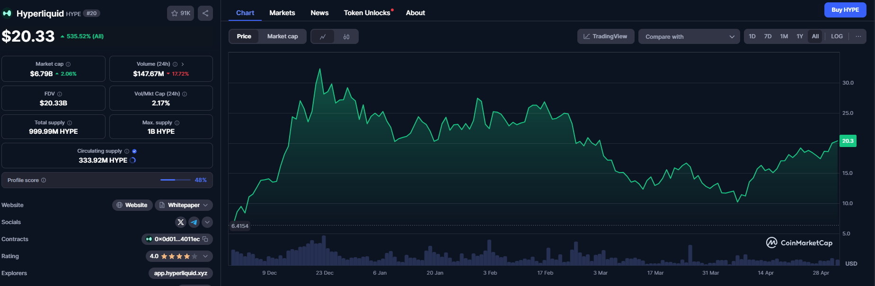The image size is (875, 286).
Task: Click the Buy HYPE button
Action: (x=845, y=10)
